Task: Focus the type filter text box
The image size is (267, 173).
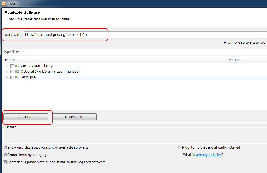Action: (135, 52)
